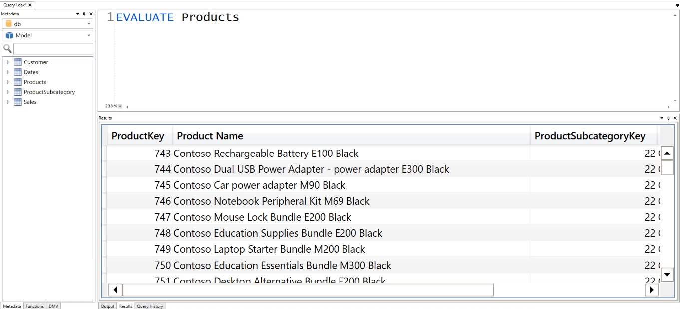Close the Metadata panel

tap(91, 14)
